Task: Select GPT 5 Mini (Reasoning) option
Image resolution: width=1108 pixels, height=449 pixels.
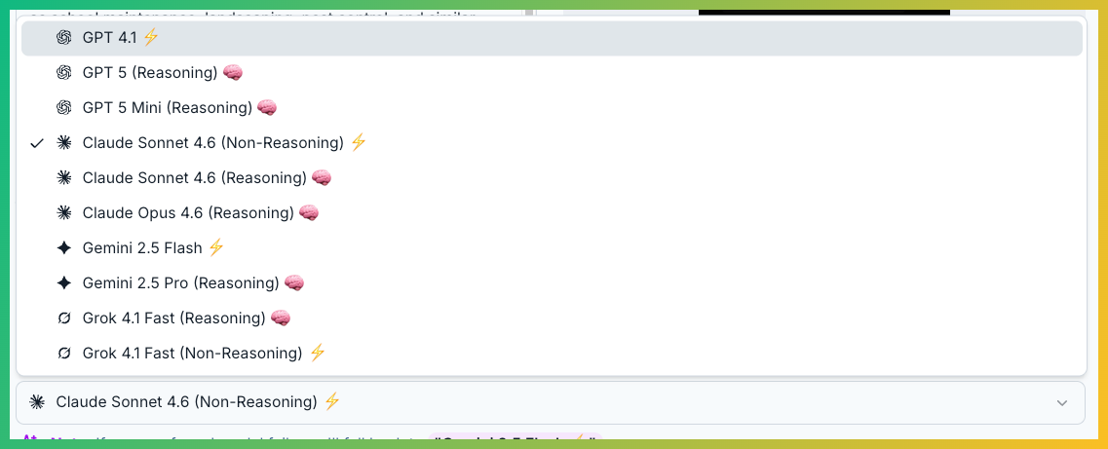Action: pos(167,108)
